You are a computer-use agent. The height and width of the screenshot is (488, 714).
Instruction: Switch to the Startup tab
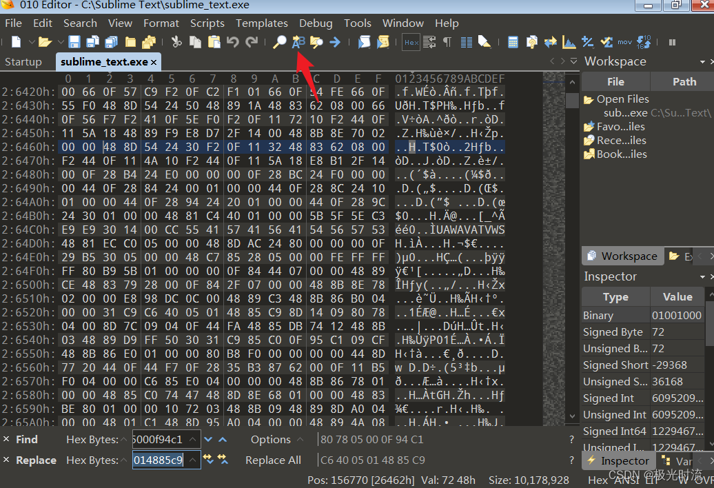pyautogui.click(x=23, y=62)
